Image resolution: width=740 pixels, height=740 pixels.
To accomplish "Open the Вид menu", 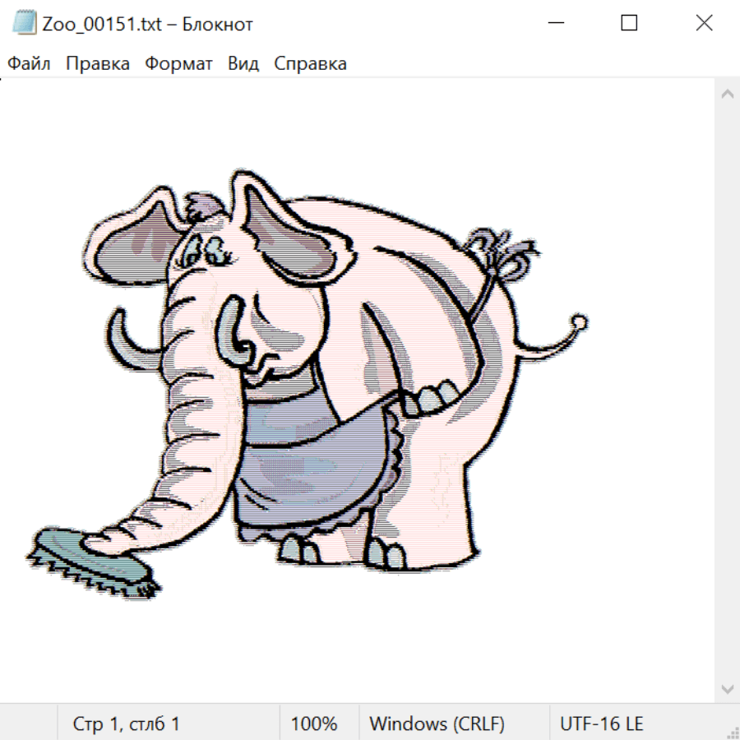I will (x=243, y=64).
